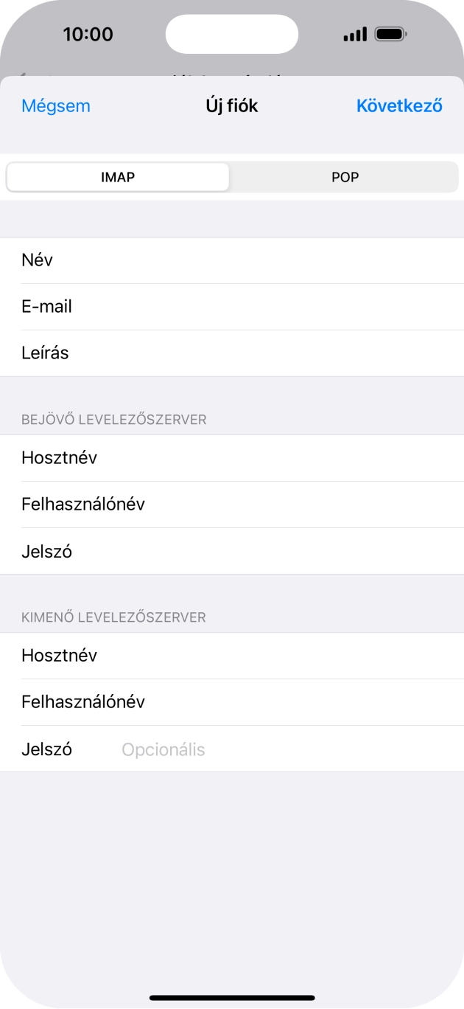Screen dimensions: 464x1009
Task: Tap Felhasználónév under Kimenő levelezőszerver
Action: 232,702
